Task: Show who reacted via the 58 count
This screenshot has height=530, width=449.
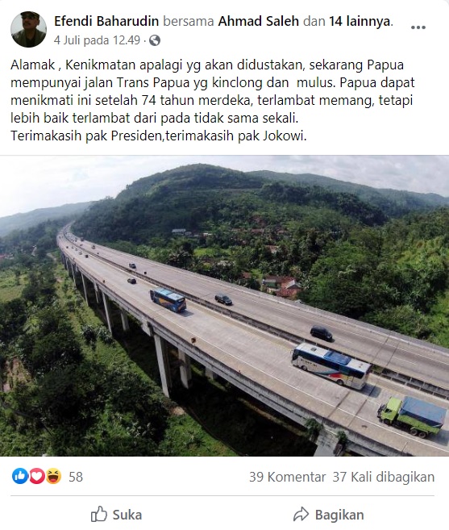Action: click(x=76, y=477)
